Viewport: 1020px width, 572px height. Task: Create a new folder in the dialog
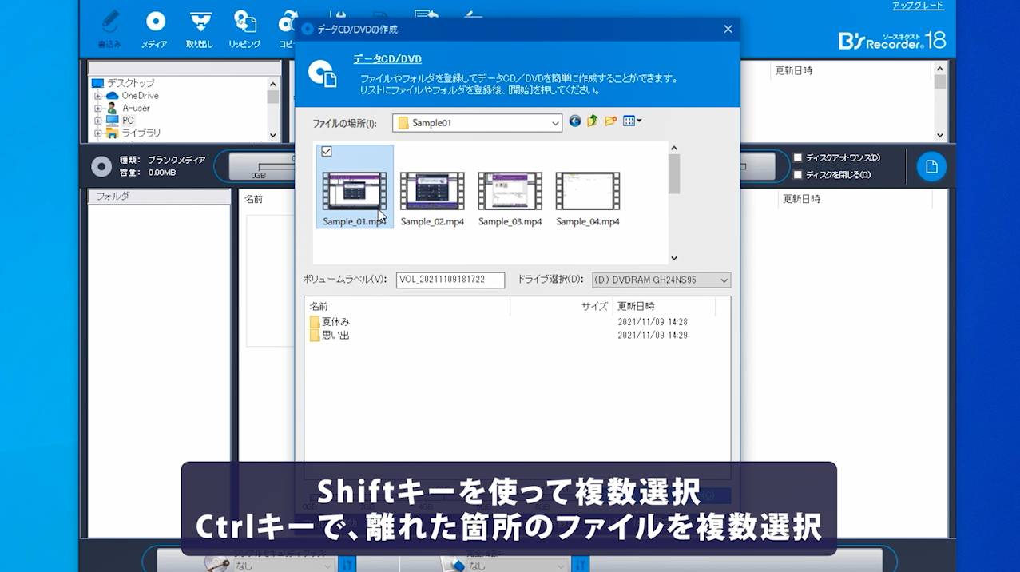coord(611,121)
